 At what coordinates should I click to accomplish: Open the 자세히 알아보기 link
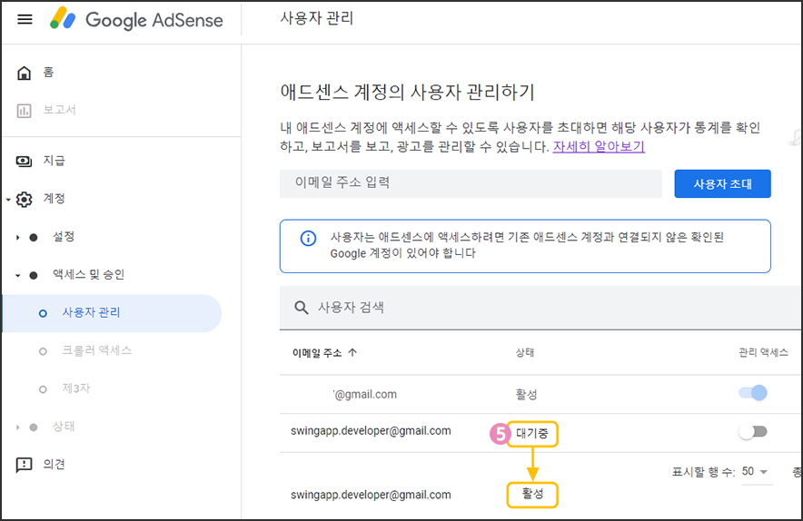pos(599,146)
